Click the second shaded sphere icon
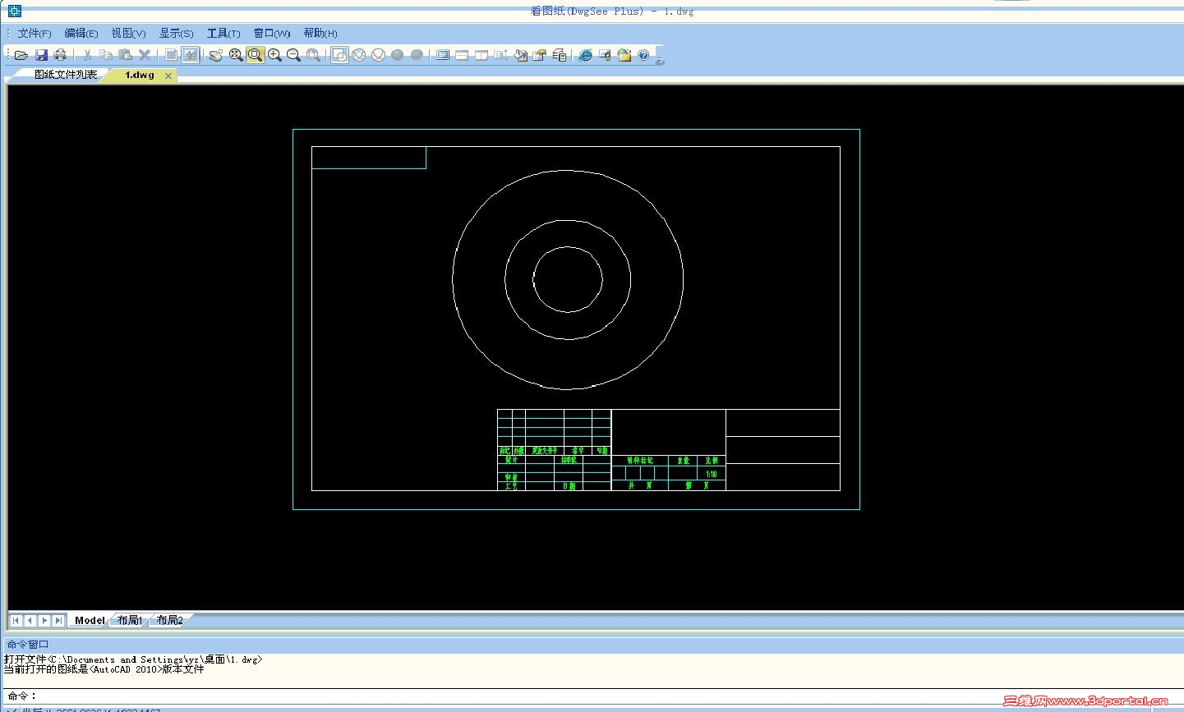Viewport: 1184px width, 712px height. 417,55
